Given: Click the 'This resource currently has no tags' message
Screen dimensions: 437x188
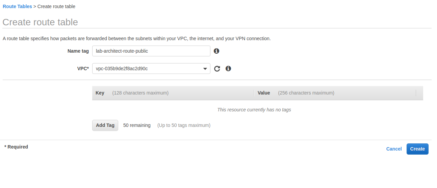Looking at the screenshot, I should [x=254, y=110].
